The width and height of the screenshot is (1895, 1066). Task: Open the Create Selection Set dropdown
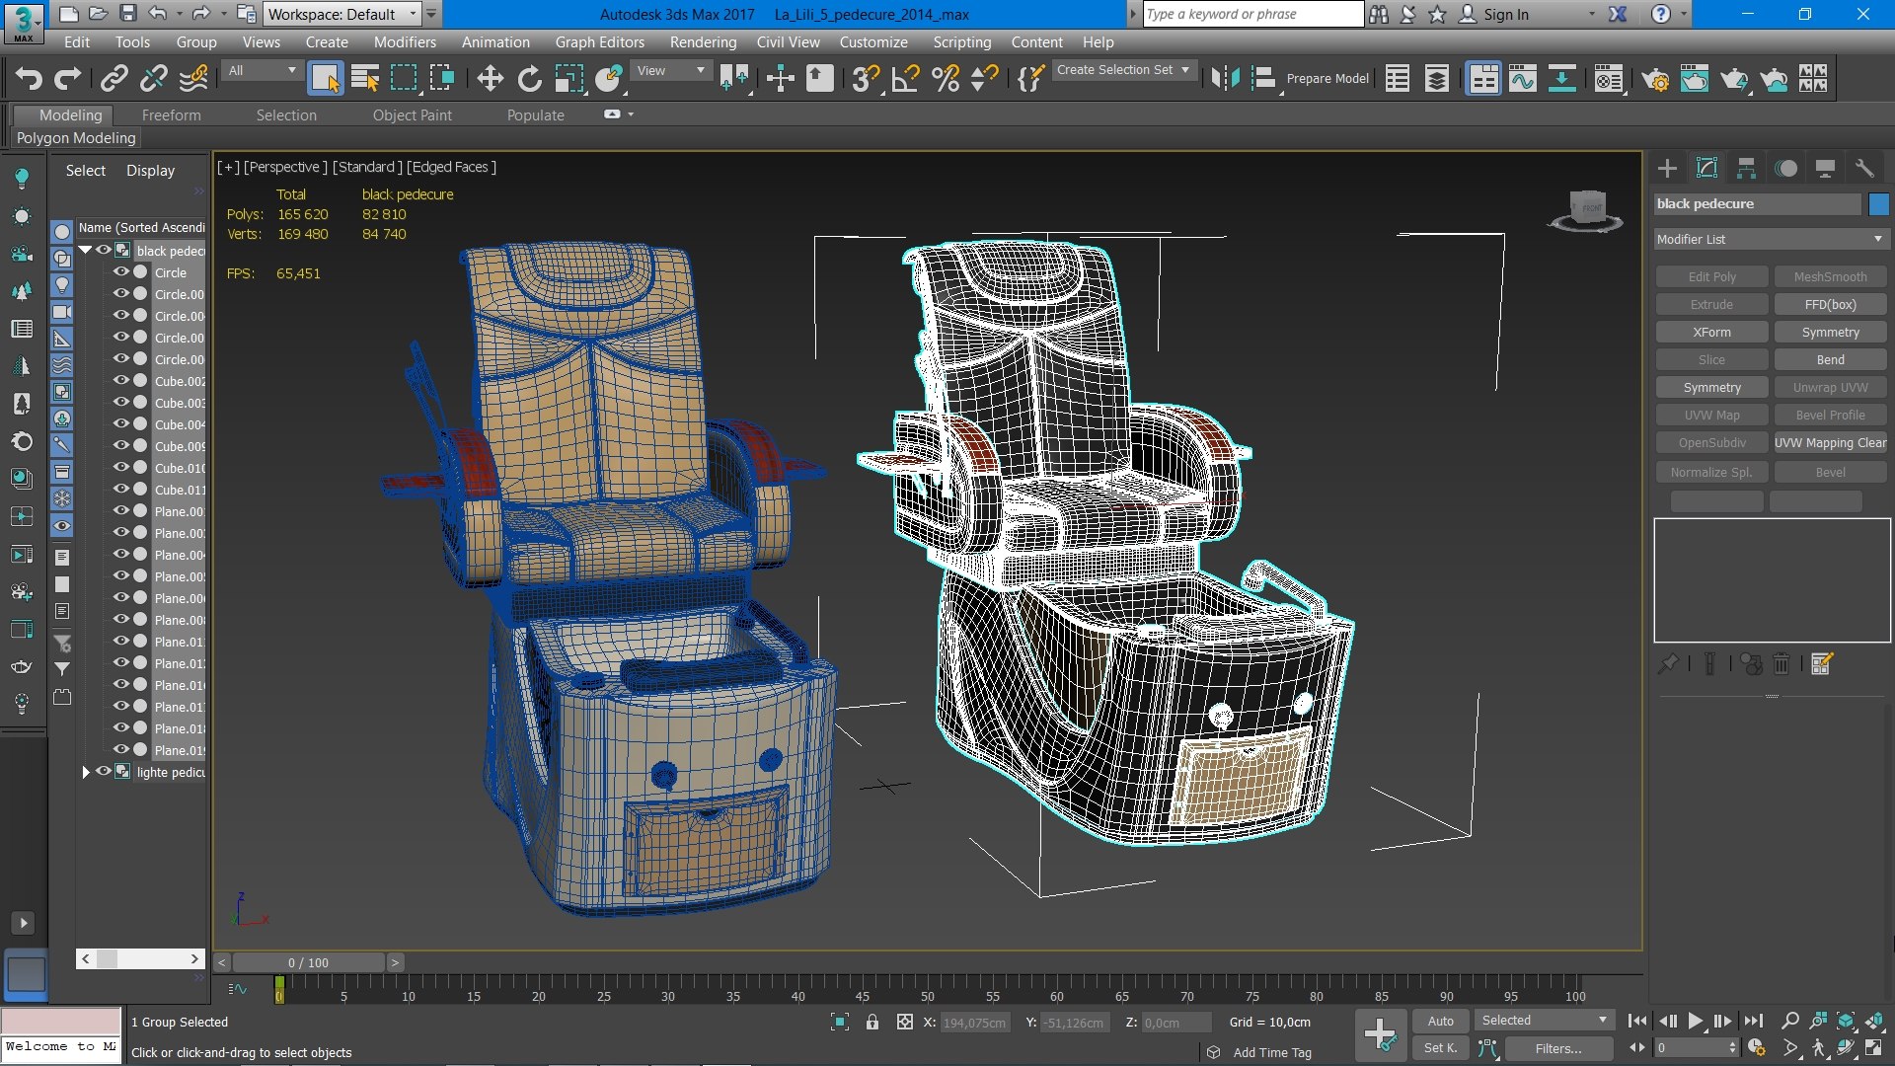tap(1124, 70)
